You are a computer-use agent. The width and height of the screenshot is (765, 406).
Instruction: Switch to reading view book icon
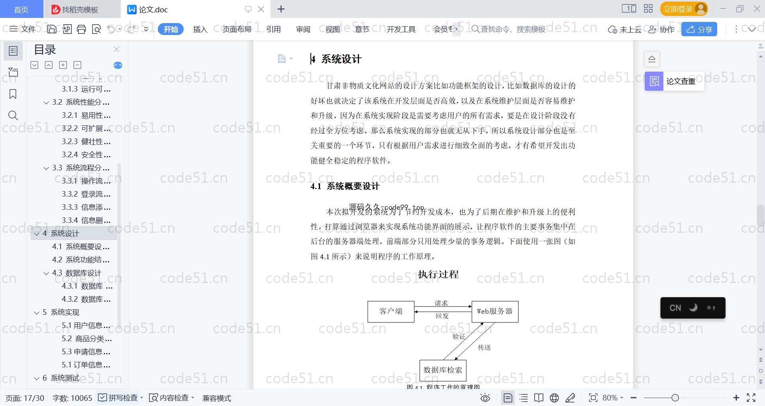coord(539,398)
